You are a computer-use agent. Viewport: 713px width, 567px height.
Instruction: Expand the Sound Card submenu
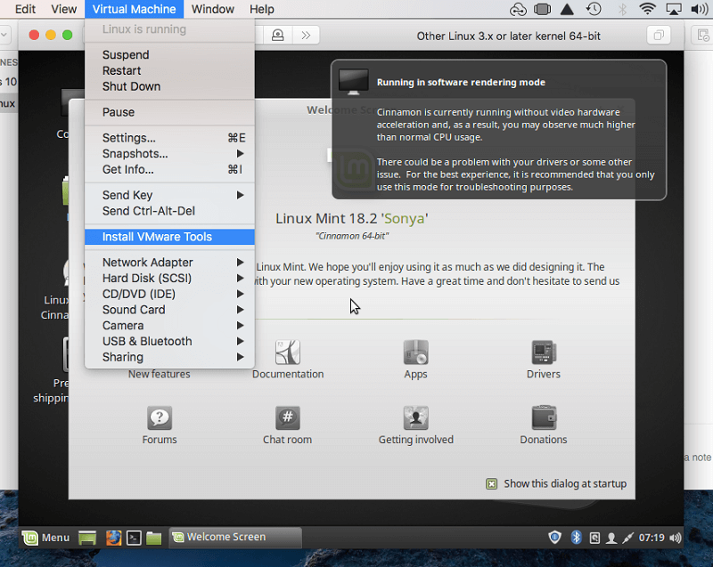coord(169,310)
